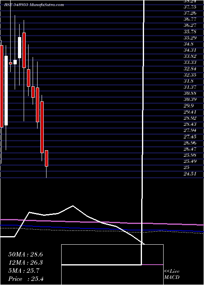Screen dimensions: 204x285
Task: Click the 30.88 price axis label
Action: click(x=190, y=93)
